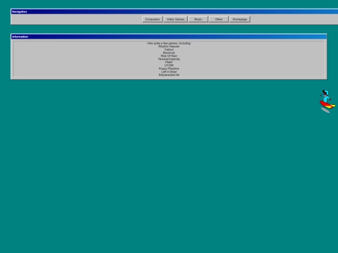Click the 'Poppy Playtime' entry
Viewport: 338px width, 253px height.
pyautogui.click(x=169, y=69)
